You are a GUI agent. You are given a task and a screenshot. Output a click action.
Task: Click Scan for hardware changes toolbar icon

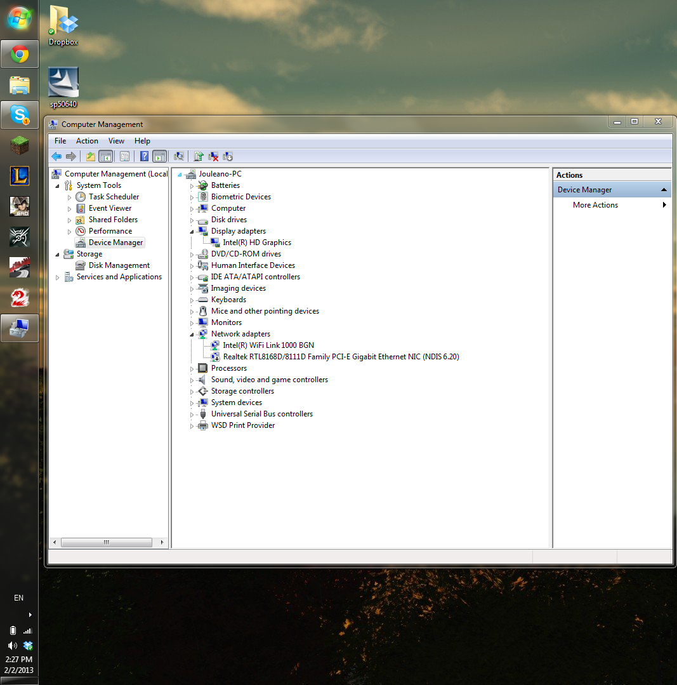(179, 156)
